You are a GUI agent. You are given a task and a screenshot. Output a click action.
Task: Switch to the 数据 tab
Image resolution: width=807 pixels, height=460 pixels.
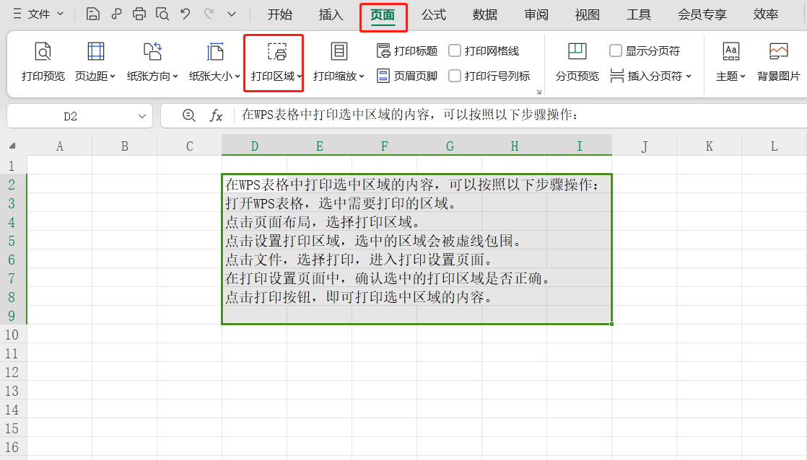[485, 14]
